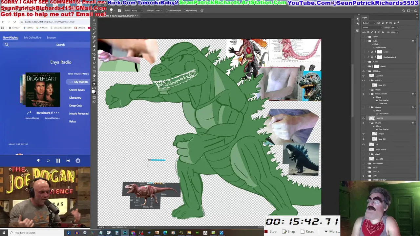This screenshot has width=420, height=236.
Task: Open the smudge Mode dropdown showing Normal
Action: 137,10
